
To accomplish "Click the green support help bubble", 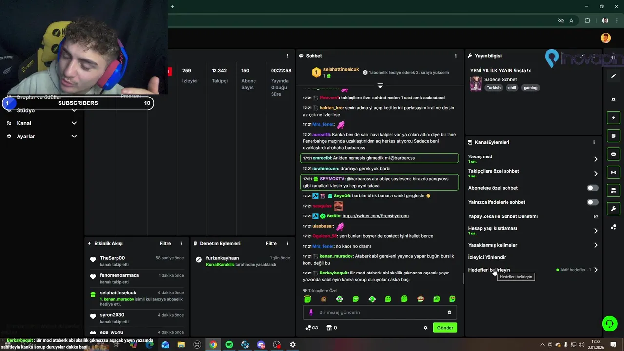I will 609,323.
